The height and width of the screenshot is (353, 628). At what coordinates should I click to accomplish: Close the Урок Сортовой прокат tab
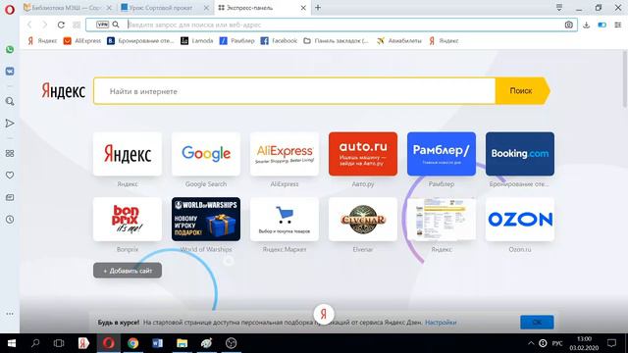pos(206,8)
